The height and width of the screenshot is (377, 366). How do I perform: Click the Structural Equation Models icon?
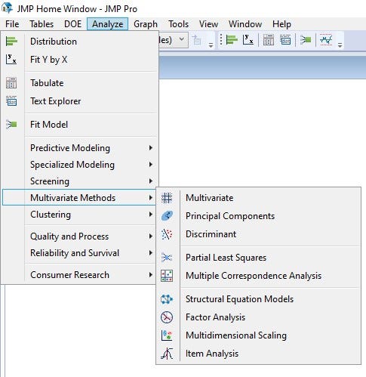pos(167,299)
